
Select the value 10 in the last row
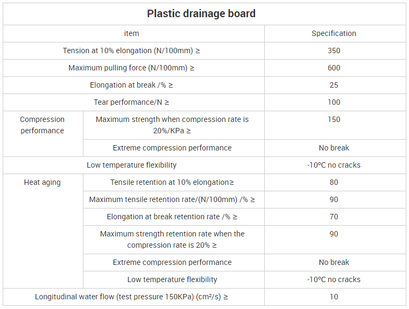[x=334, y=297]
